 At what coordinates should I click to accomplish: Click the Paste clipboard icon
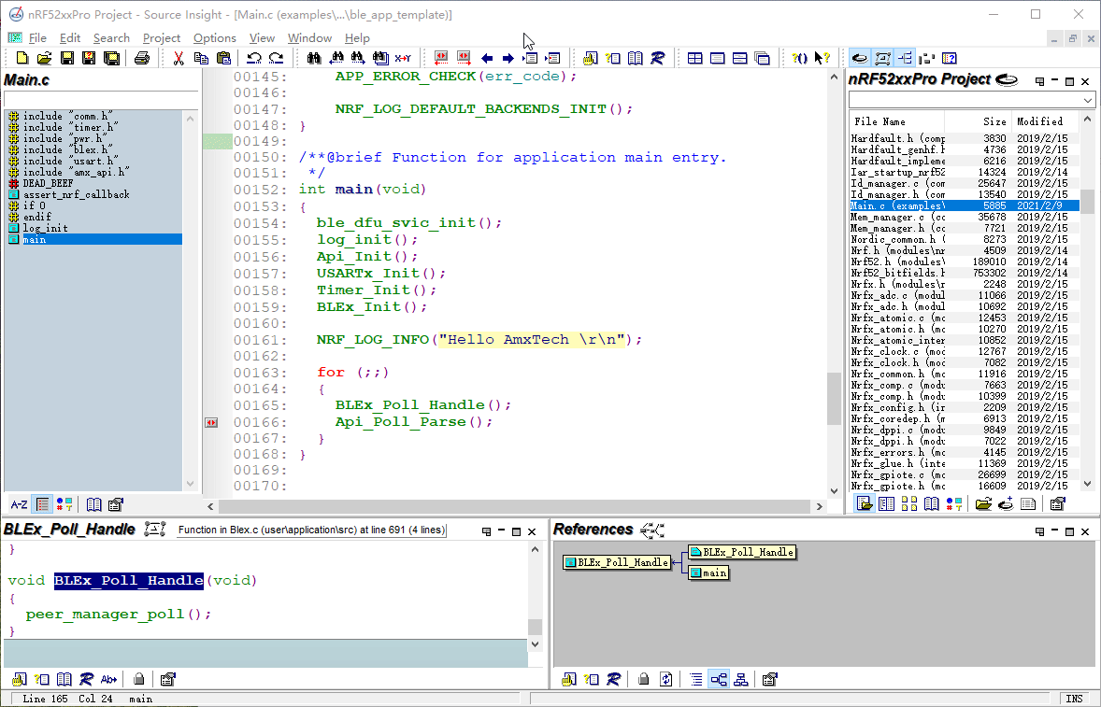(224, 58)
